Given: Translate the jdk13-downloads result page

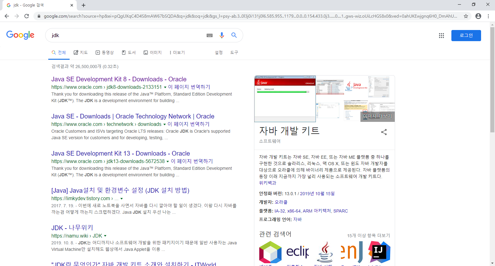Looking at the screenshot, I should pyautogui.click(x=192, y=161).
